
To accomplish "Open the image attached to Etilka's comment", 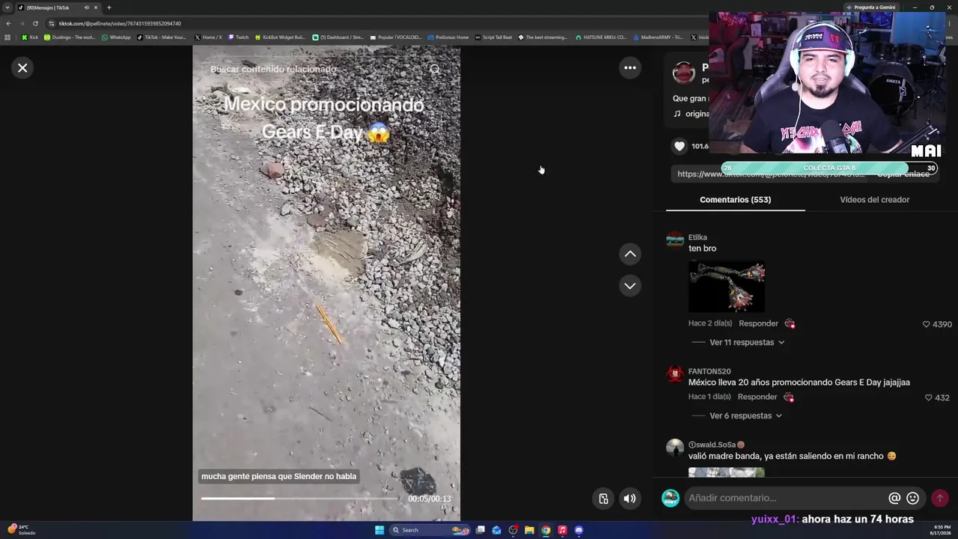I will 727,286.
